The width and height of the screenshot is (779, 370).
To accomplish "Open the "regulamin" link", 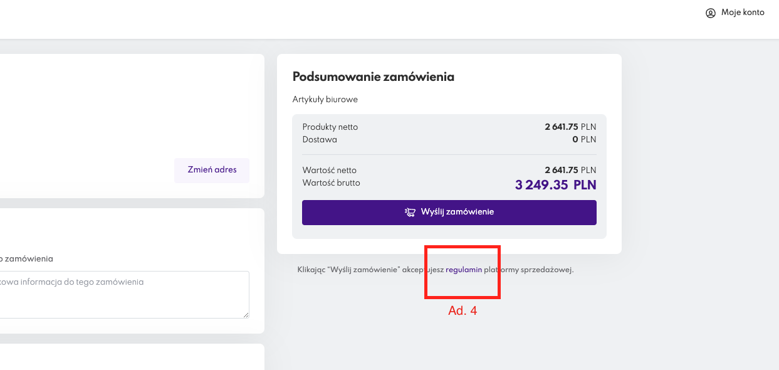I will pos(464,270).
